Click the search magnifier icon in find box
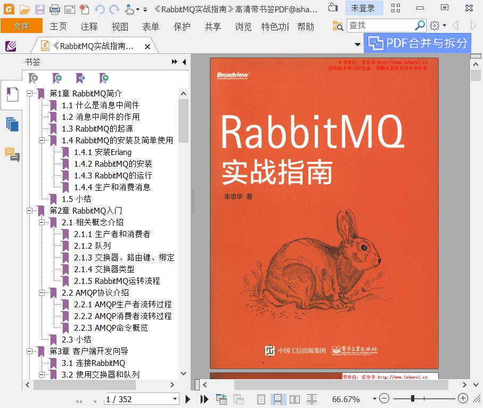Image resolution: width=483 pixels, height=408 pixels. point(420,25)
